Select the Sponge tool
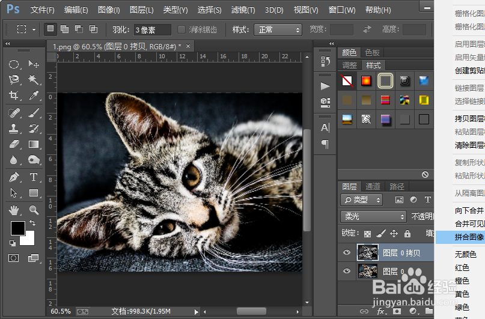Screen dimensions: 485x319 click(x=34, y=160)
